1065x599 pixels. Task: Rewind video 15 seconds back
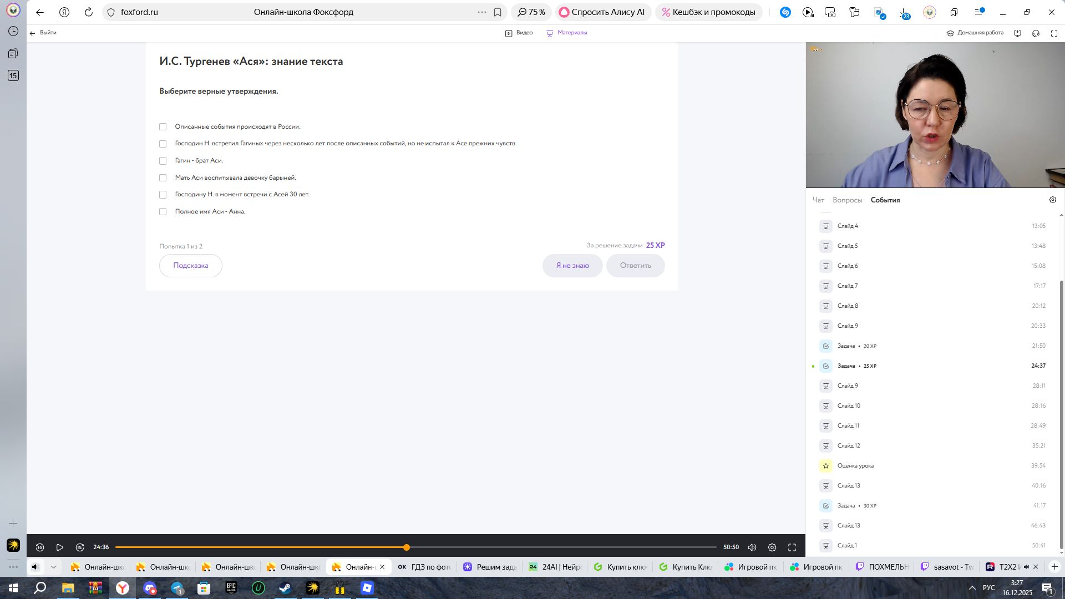[x=40, y=547]
